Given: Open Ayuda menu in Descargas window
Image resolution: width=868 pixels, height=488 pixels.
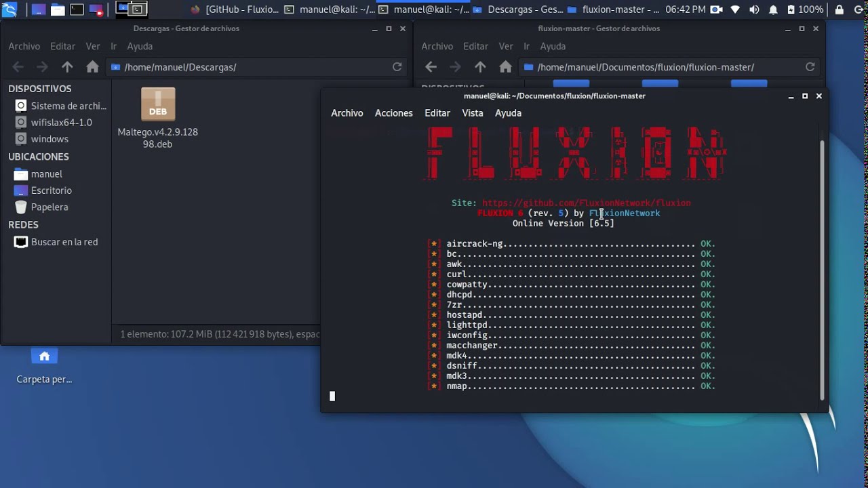Looking at the screenshot, I should click(x=140, y=46).
